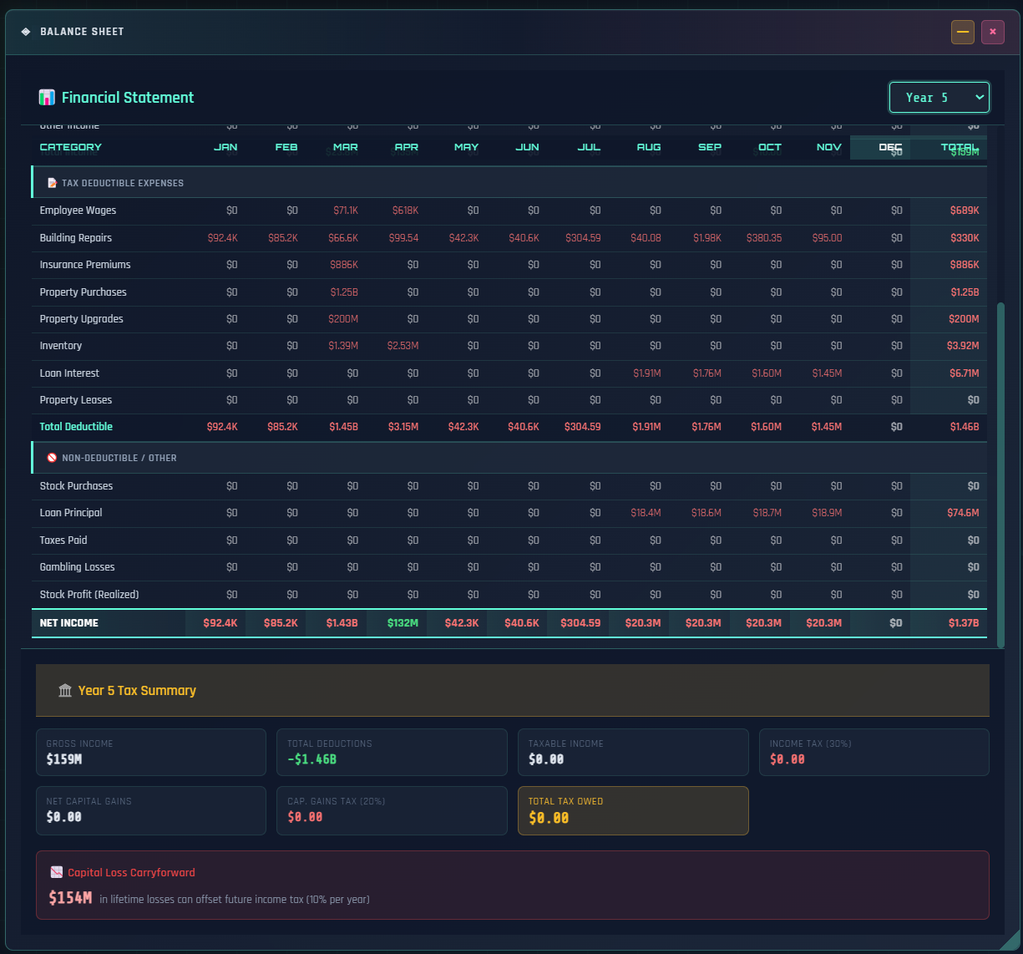Click the Balance Sheet diamond icon

tap(26, 32)
